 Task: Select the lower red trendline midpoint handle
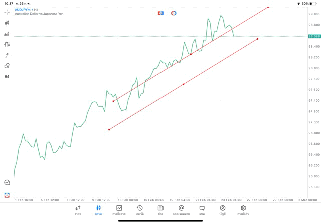tap(183, 84)
